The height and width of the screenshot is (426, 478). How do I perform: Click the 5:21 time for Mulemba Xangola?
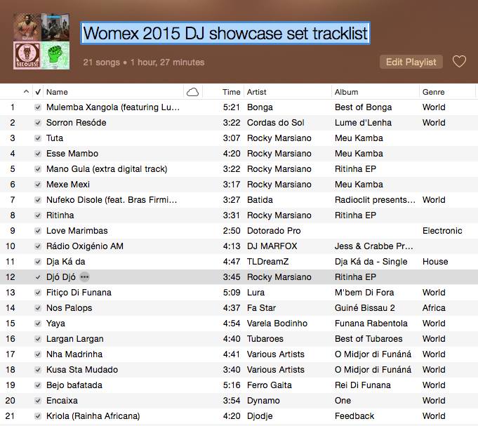(x=231, y=107)
